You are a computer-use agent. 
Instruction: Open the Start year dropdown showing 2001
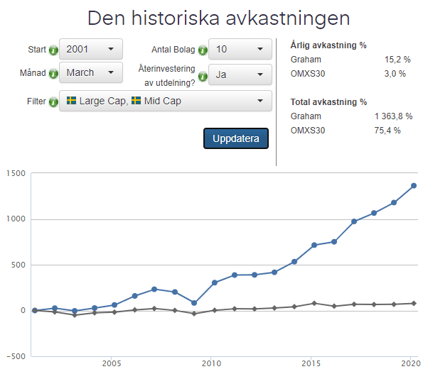[91, 49]
